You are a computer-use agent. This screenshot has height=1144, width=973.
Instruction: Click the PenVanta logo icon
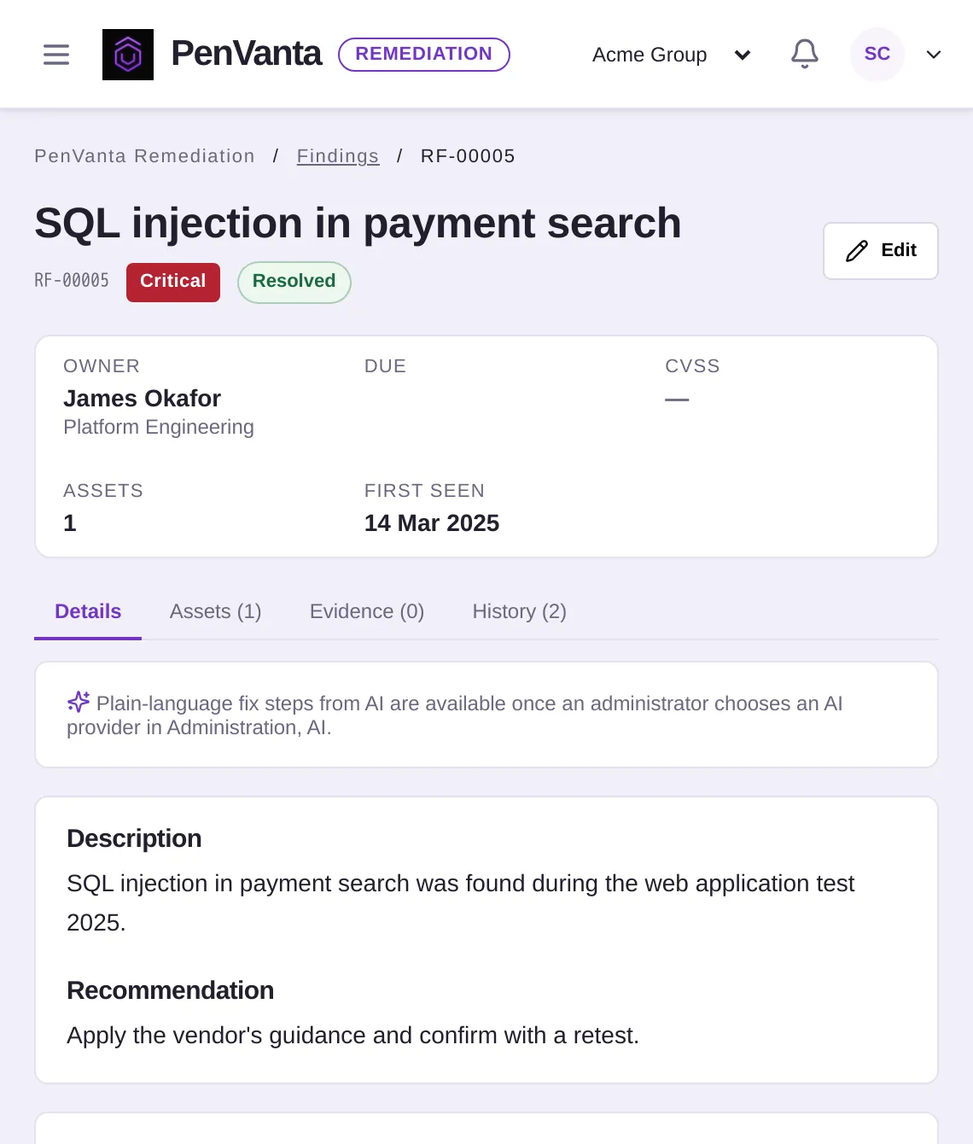click(x=128, y=55)
